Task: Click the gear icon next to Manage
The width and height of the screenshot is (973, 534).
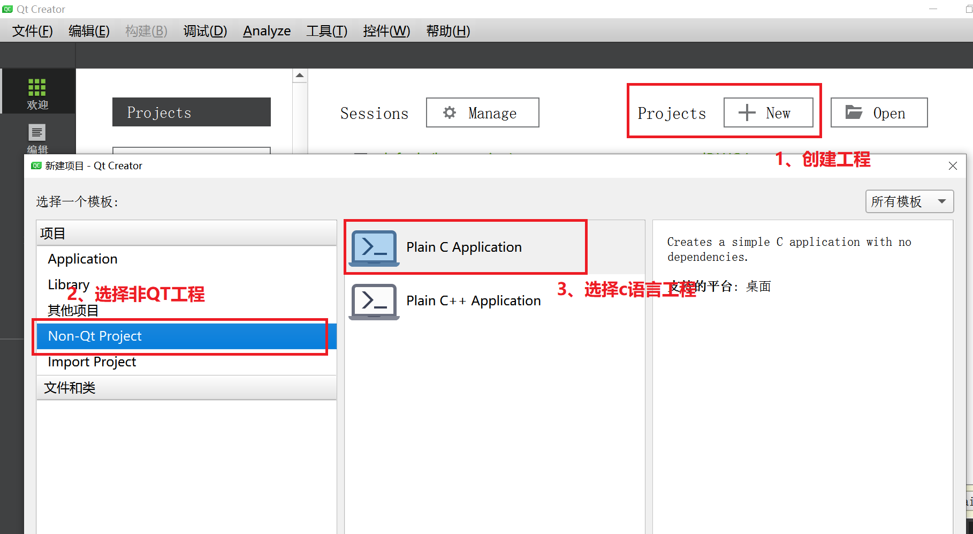Action: click(449, 112)
